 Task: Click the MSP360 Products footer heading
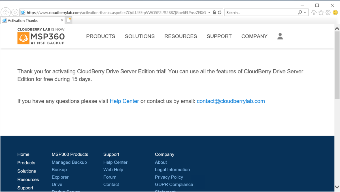point(70,154)
